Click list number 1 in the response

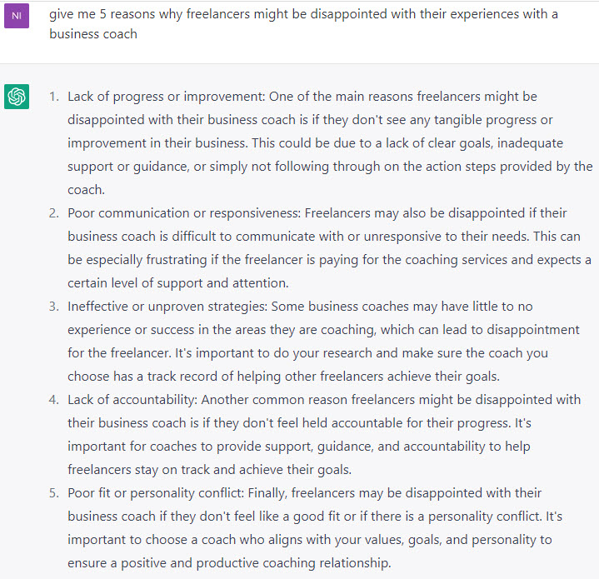click(x=54, y=97)
